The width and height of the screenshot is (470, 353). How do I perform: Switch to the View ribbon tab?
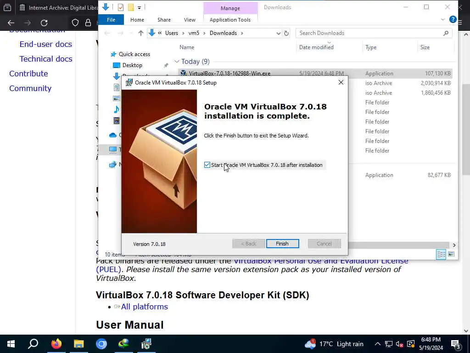point(190,20)
